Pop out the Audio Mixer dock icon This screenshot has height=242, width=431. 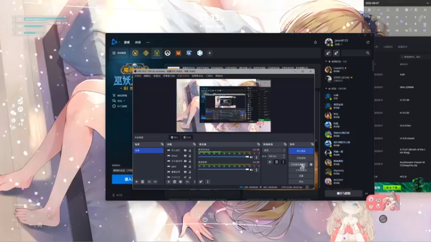pos(259,144)
